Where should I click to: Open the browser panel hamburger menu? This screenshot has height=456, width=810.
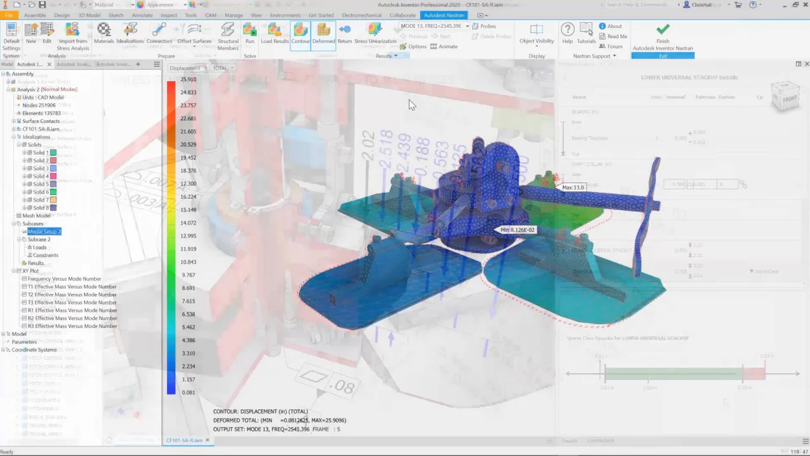click(x=156, y=64)
